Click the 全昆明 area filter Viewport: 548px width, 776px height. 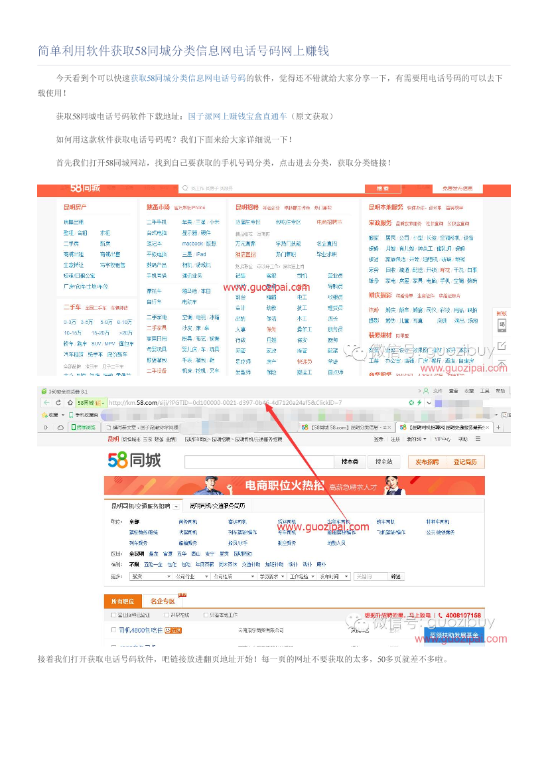tap(137, 554)
